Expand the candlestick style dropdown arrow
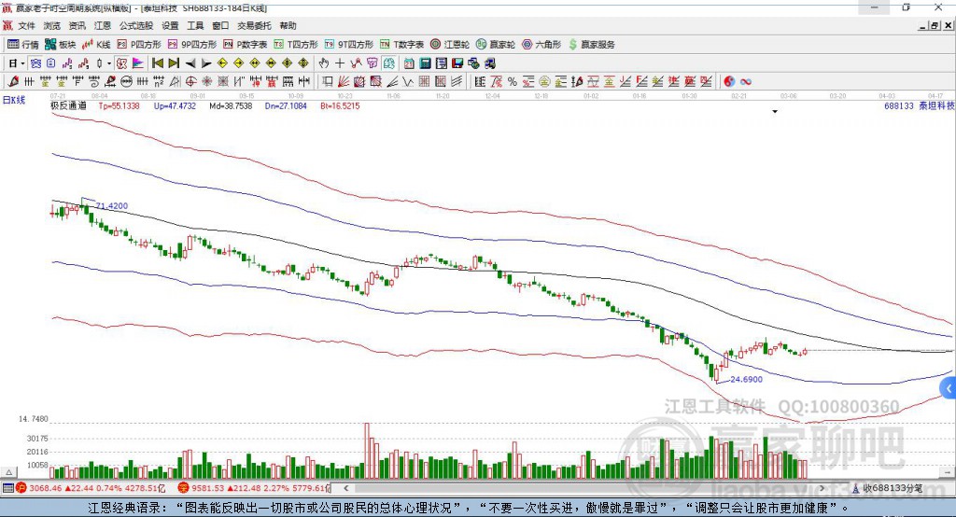The image size is (956, 517). click(109, 63)
